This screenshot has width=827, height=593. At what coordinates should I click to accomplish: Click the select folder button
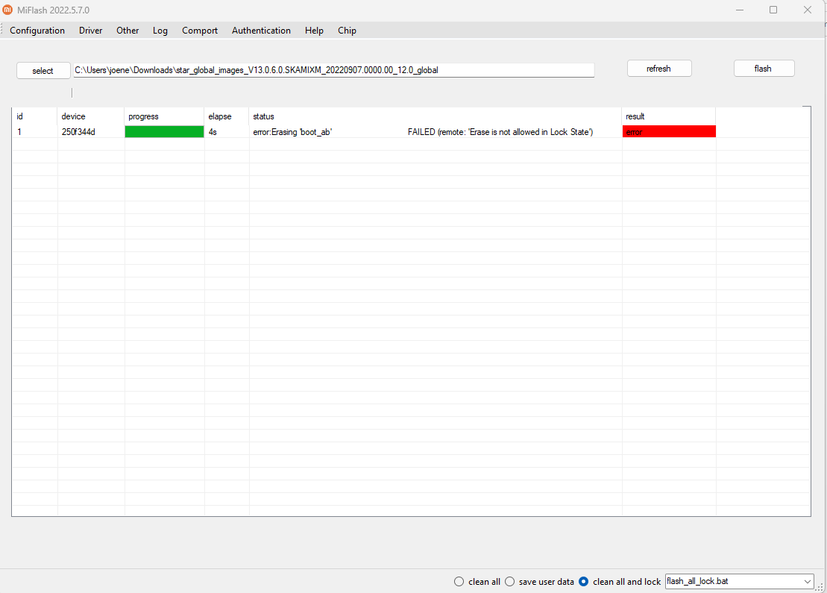tap(43, 71)
